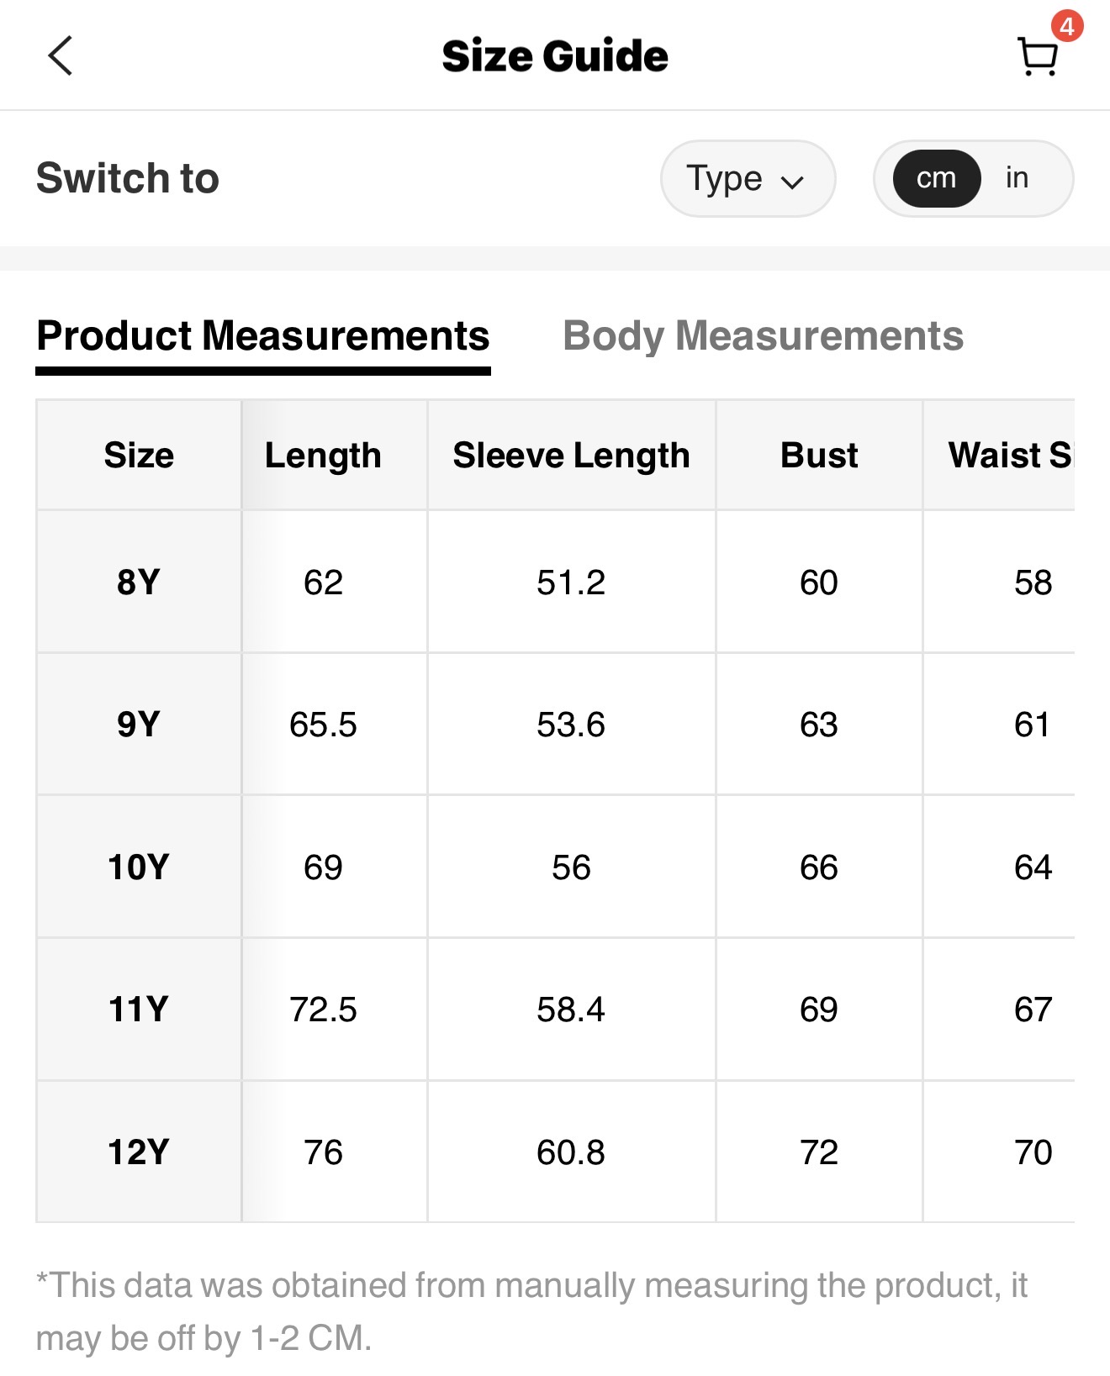
Task: Select the 8Y size row label
Action: click(139, 582)
